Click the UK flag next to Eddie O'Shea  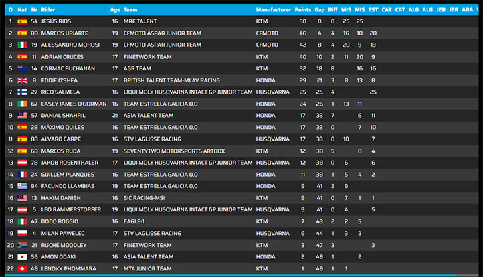[x=22, y=80]
